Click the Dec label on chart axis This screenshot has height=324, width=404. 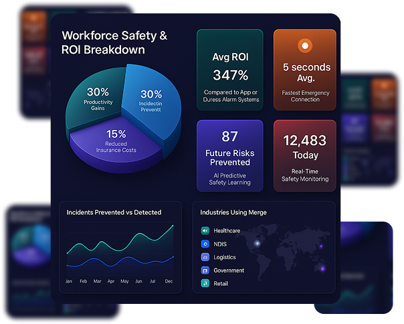click(x=169, y=281)
